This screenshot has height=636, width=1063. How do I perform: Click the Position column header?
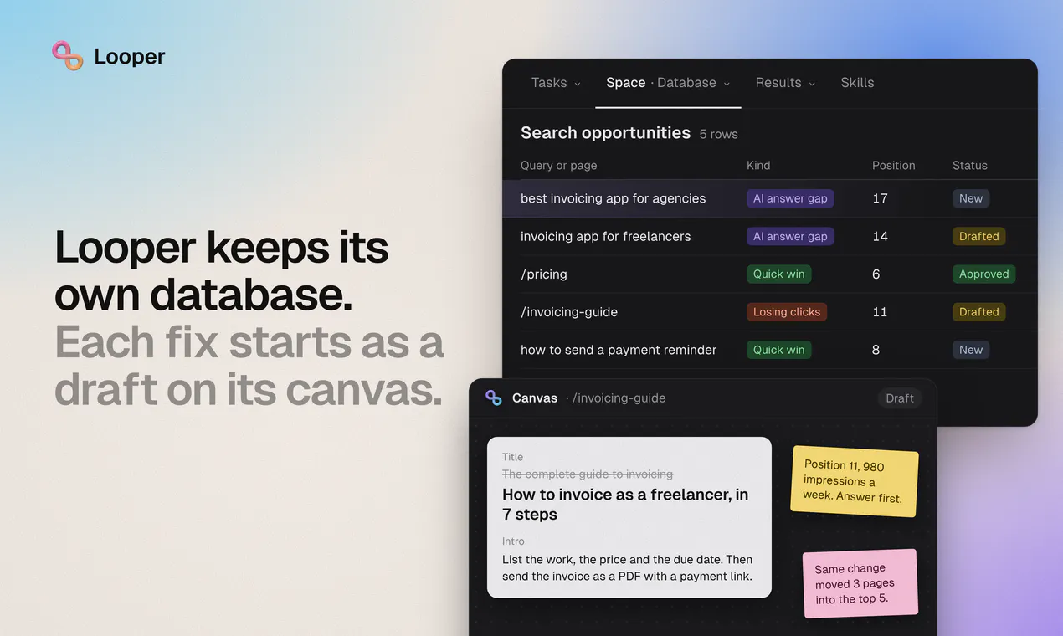coord(893,166)
